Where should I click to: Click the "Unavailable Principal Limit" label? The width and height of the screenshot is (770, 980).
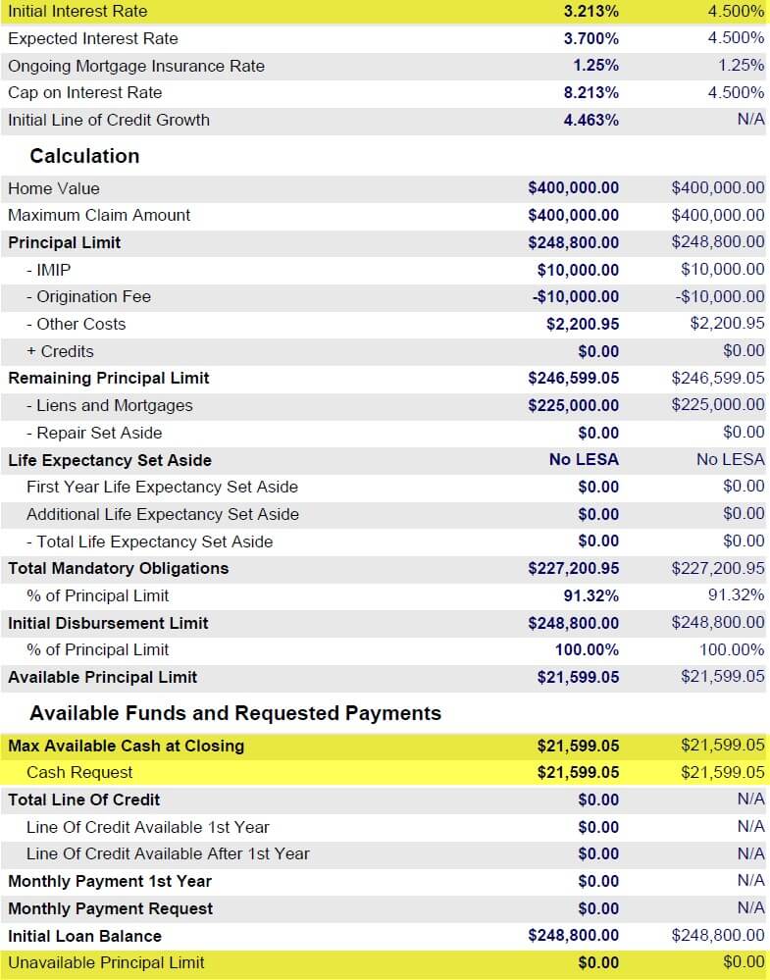tap(106, 962)
